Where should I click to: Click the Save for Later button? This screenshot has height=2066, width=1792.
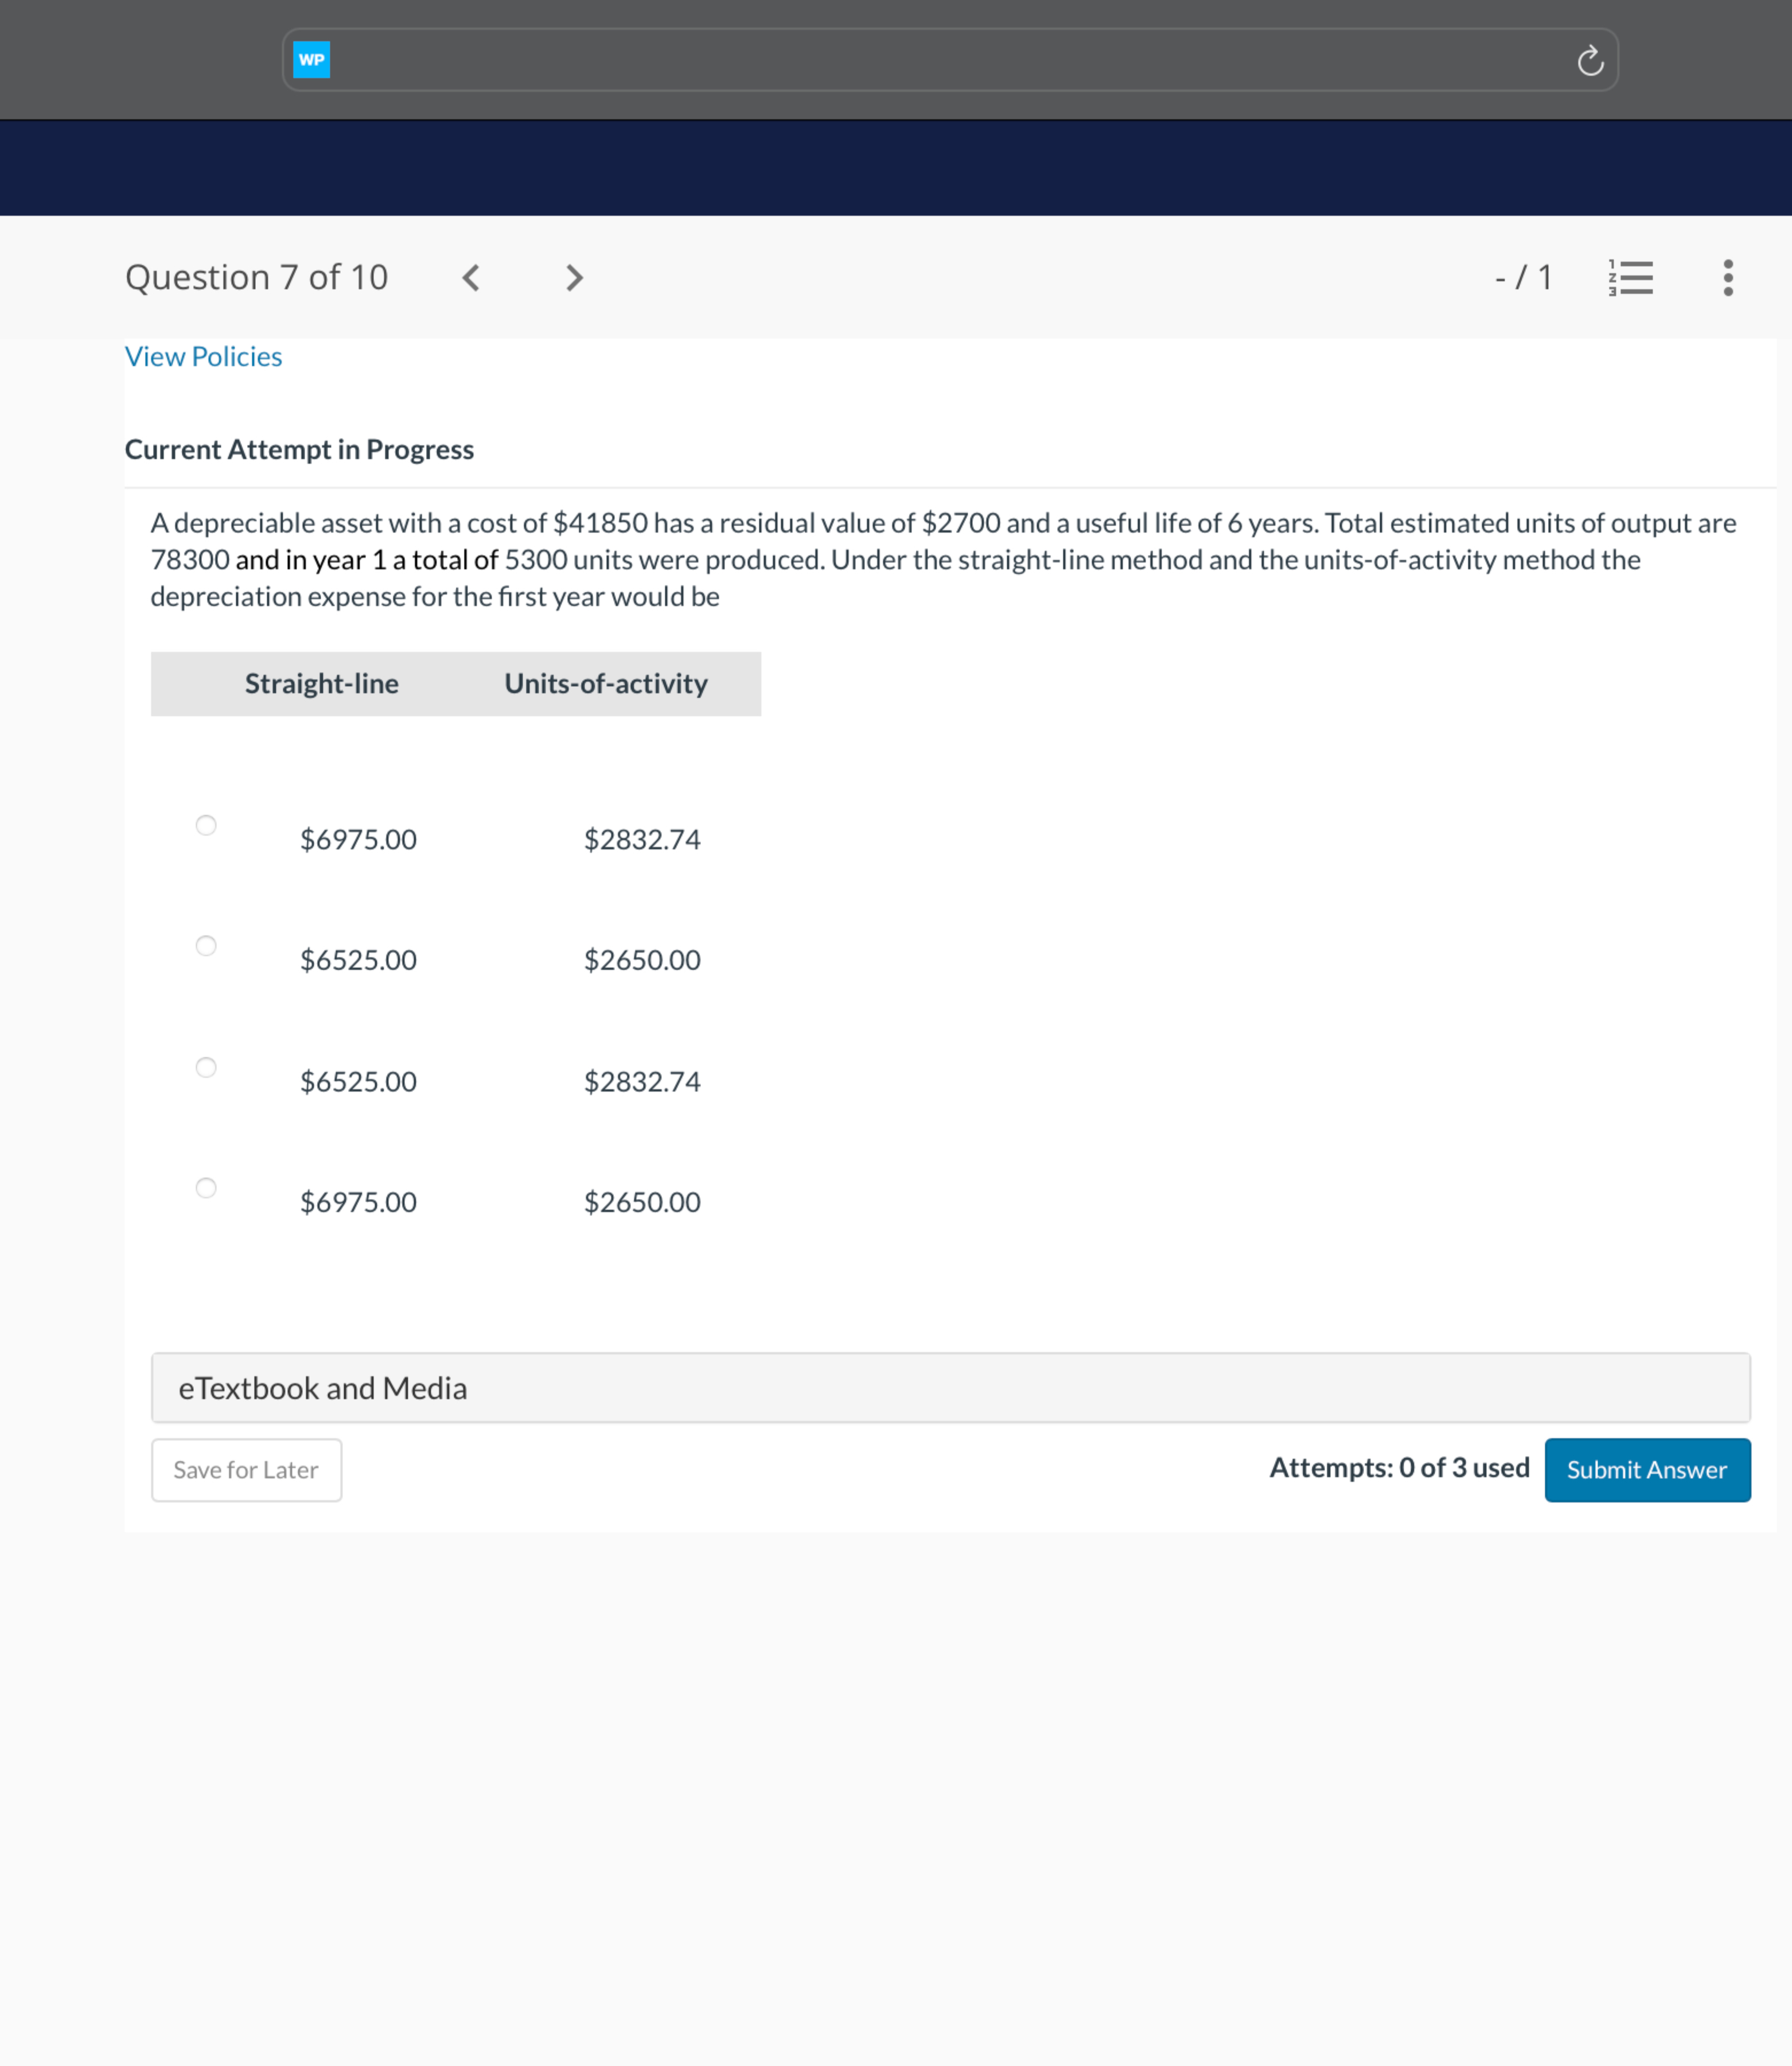click(246, 1470)
